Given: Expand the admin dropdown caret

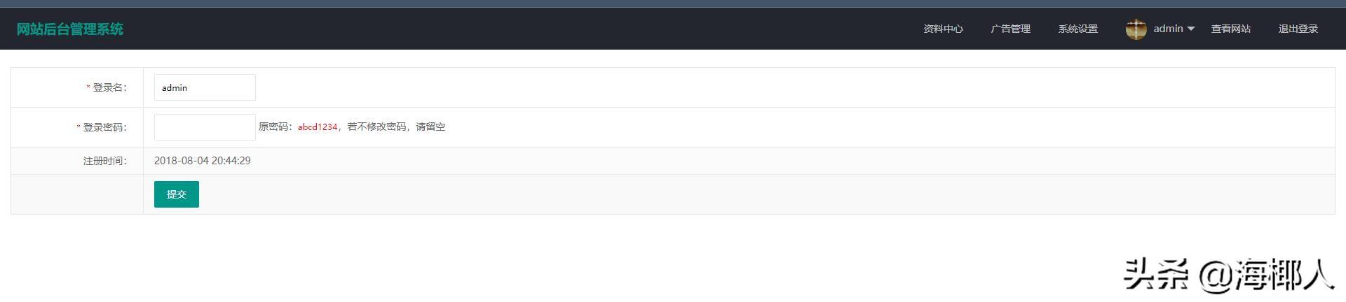Looking at the screenshot, I should point(1190,29).
